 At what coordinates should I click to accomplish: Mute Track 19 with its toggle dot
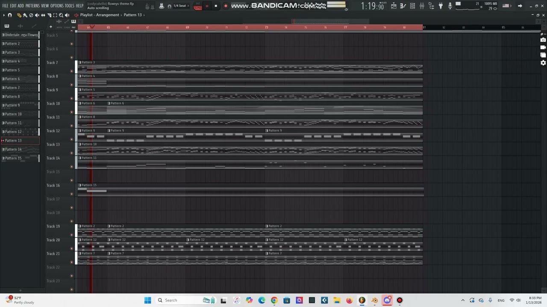pos(71,235)
